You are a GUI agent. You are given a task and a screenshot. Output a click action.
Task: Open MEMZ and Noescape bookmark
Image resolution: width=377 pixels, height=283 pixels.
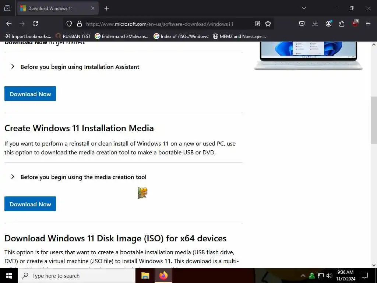[239, 36]
